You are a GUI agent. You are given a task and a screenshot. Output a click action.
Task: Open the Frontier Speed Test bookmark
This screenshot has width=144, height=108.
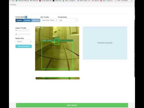click(x=46, y=1)
